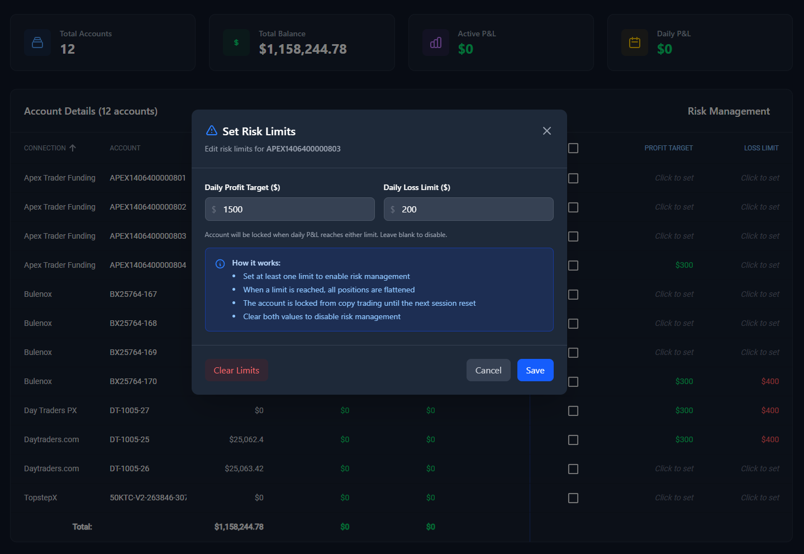Click the dollar prefix in Daily Loss Limit field

(x=392, y=209)
